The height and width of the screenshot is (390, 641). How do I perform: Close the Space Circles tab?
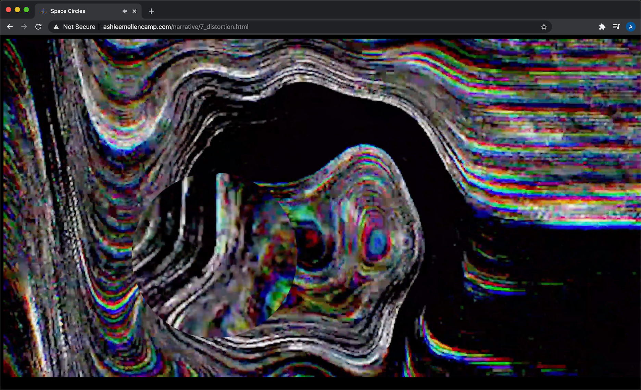pos(135,11)
